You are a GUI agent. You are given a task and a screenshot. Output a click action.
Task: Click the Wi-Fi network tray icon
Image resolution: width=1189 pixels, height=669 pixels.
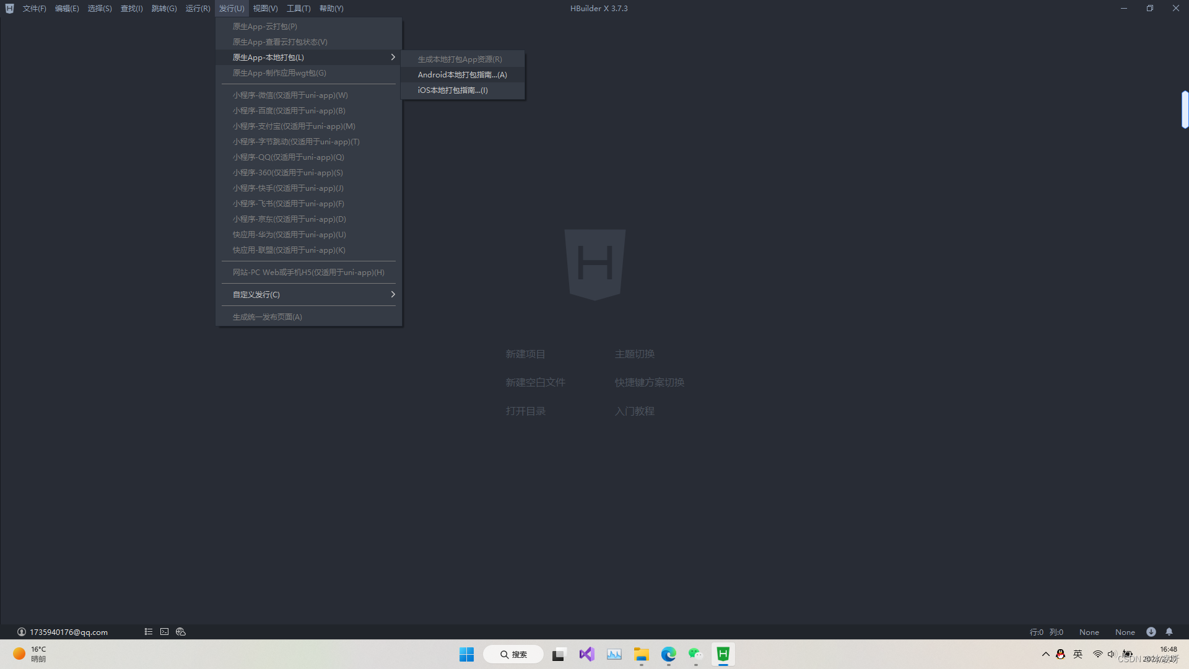point(1097,654)
